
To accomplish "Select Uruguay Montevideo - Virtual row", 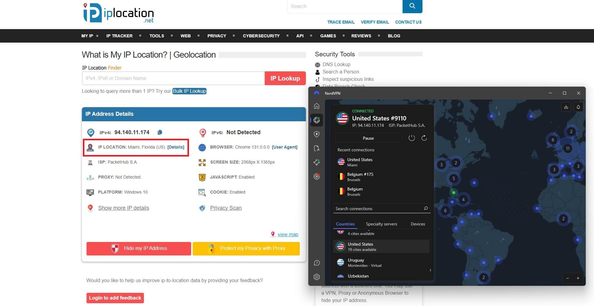I will 381,263.
